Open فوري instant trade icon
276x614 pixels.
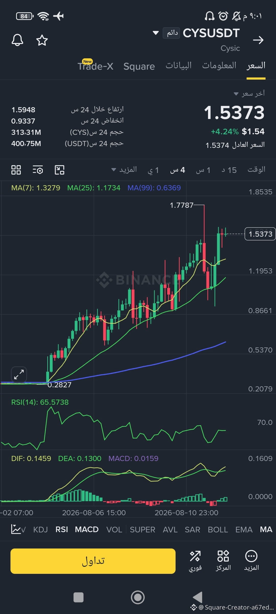click(x=195, y=561)
